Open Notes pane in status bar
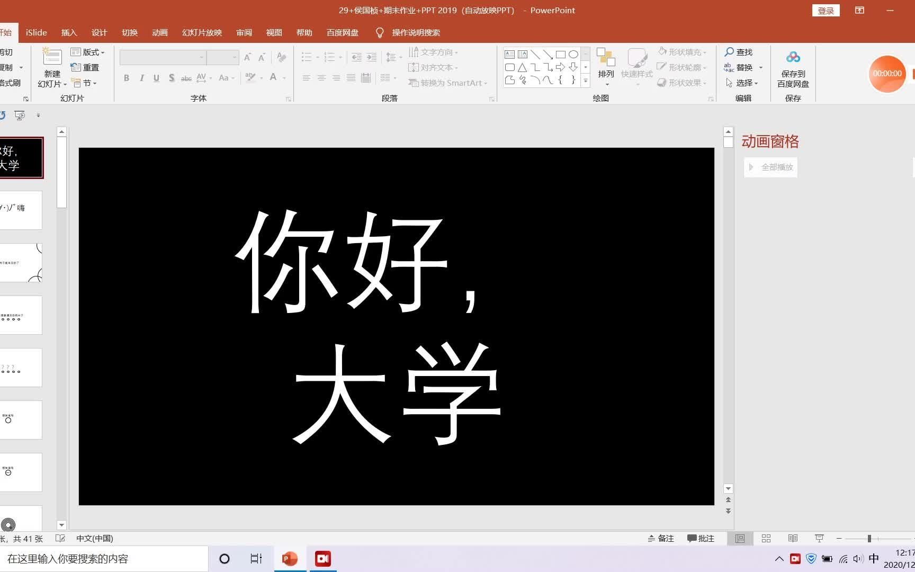Viewport: 915px width, 572px height. [661, 538]
